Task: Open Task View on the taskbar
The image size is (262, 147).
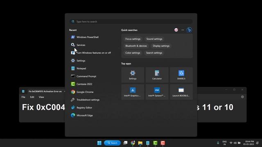Action: click(125, 143)
